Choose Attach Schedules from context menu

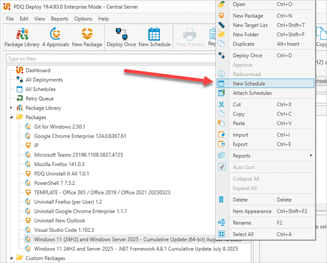[x=265, y=93]
